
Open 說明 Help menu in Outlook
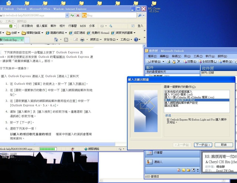point(222,56)
